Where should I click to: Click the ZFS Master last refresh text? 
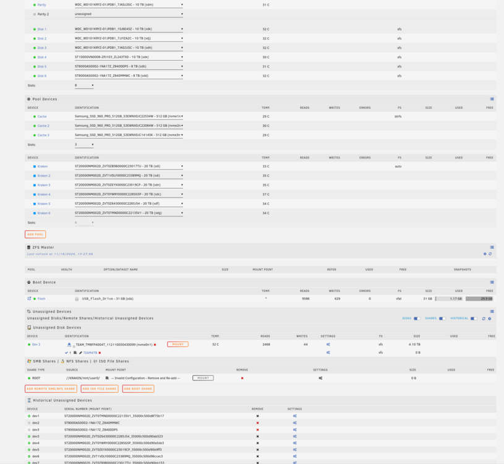coord(60,254)
